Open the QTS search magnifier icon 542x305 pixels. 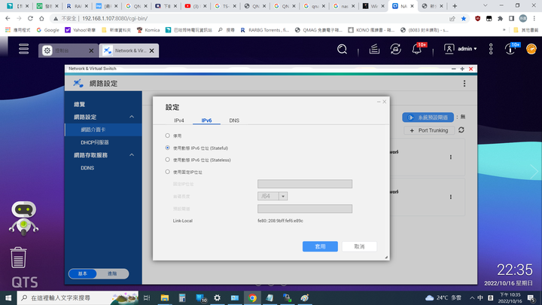point(342,49)
